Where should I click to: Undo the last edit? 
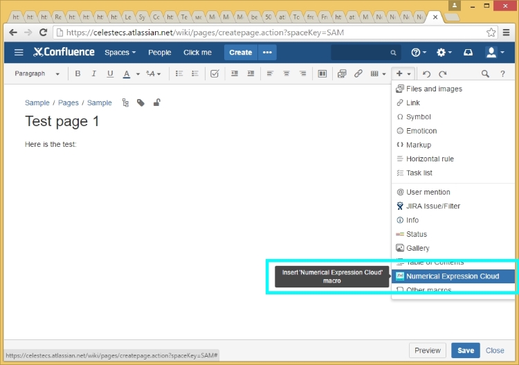tap(426, 74)
